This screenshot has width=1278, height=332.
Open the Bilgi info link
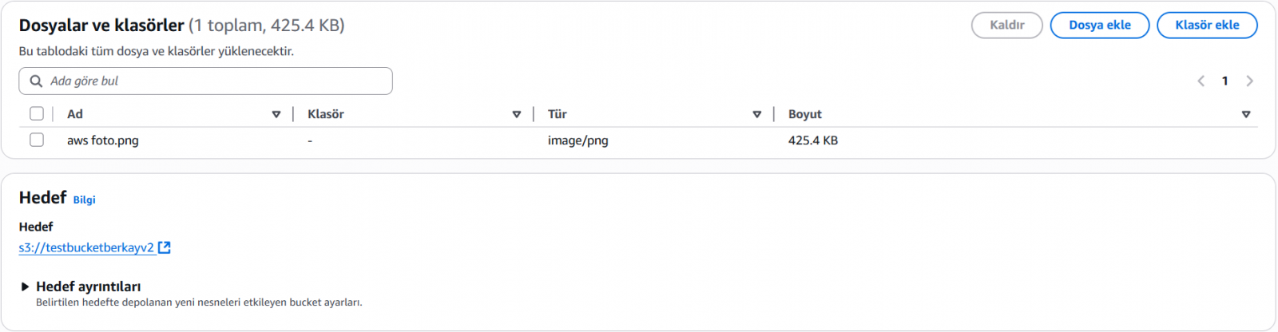[84, 200]
